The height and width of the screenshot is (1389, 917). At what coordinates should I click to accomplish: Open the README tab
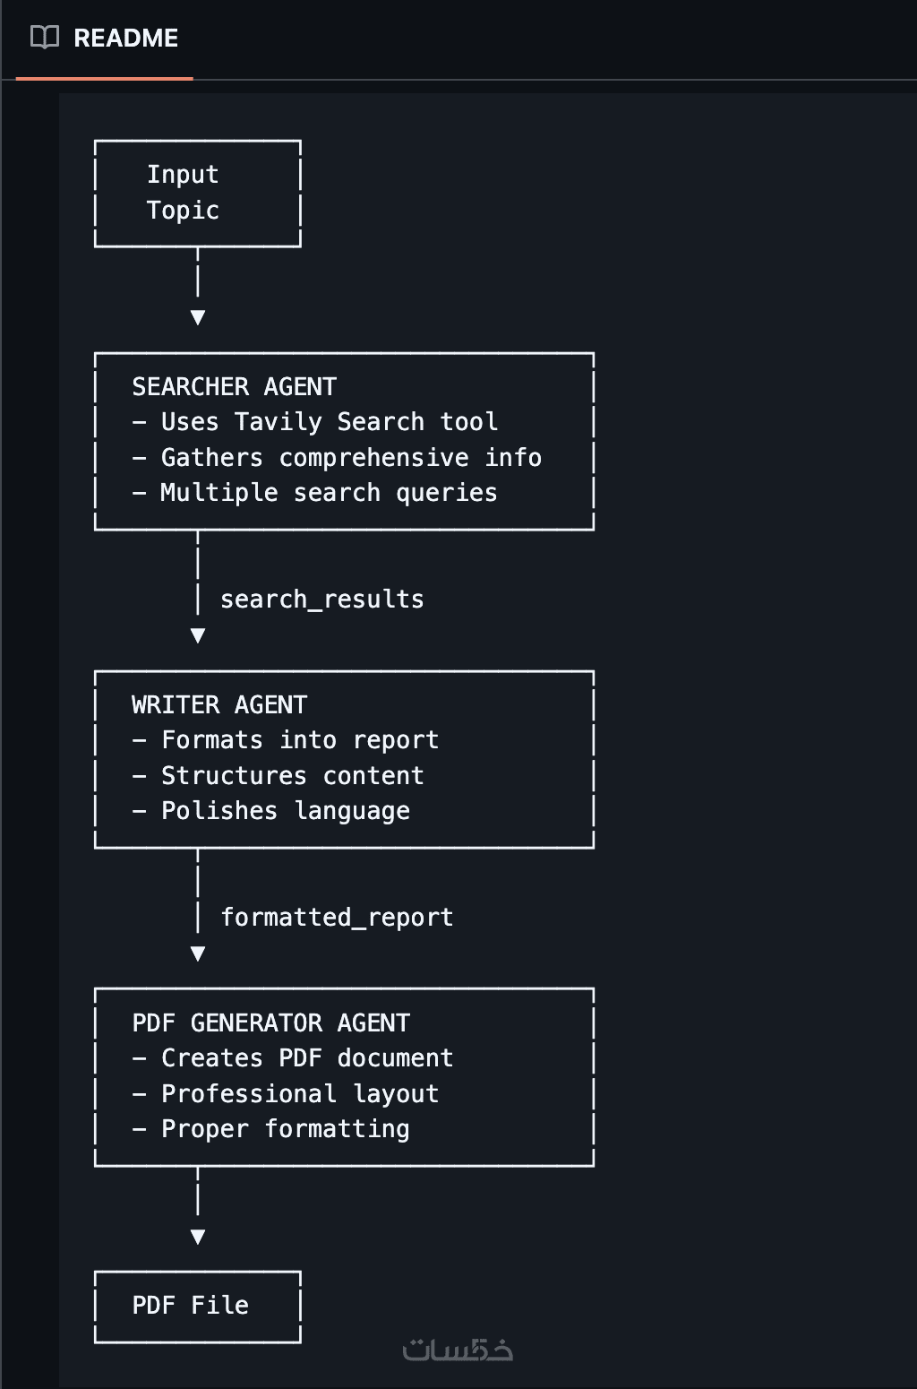pos(124,39)
